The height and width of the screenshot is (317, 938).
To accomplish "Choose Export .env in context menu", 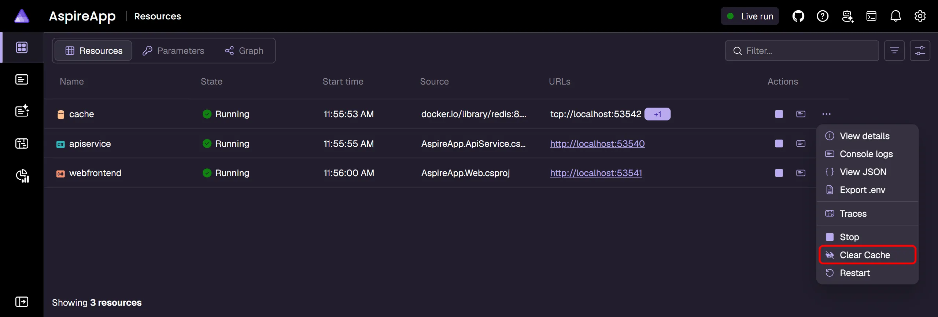I will tap(867, 190).
